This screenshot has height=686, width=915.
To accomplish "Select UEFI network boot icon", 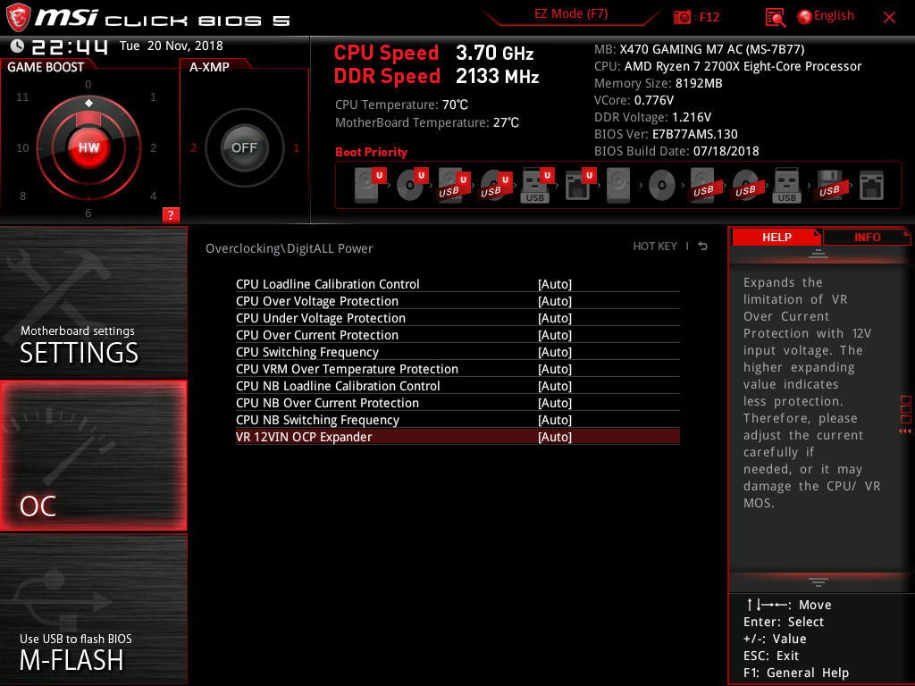I will tap(579, 185).
